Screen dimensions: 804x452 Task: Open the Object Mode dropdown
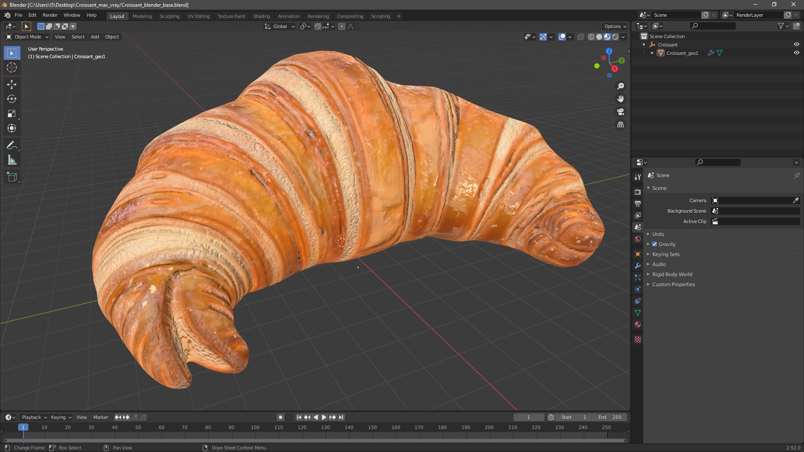27,37
